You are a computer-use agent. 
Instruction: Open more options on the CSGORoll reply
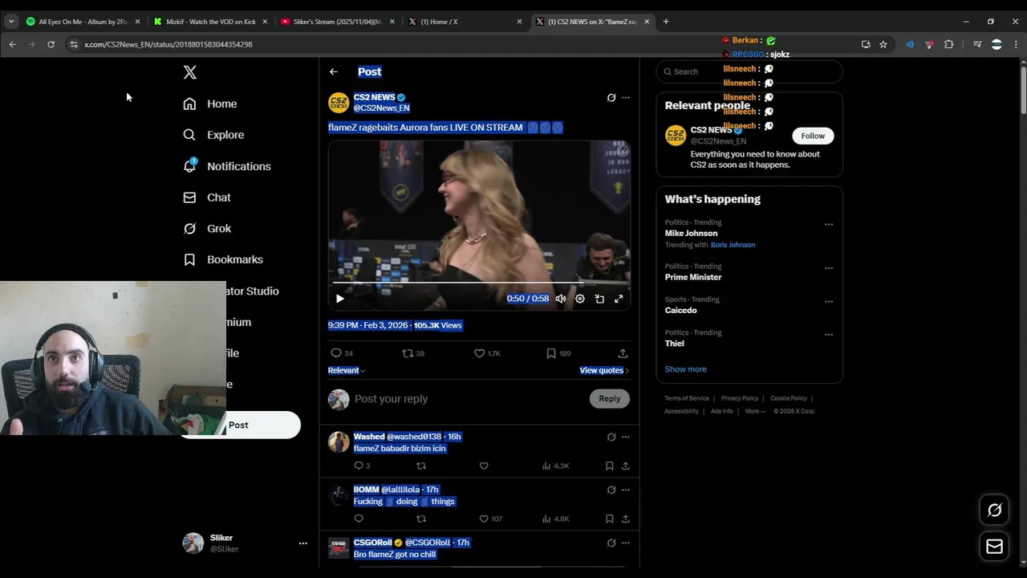pos(626,543)
